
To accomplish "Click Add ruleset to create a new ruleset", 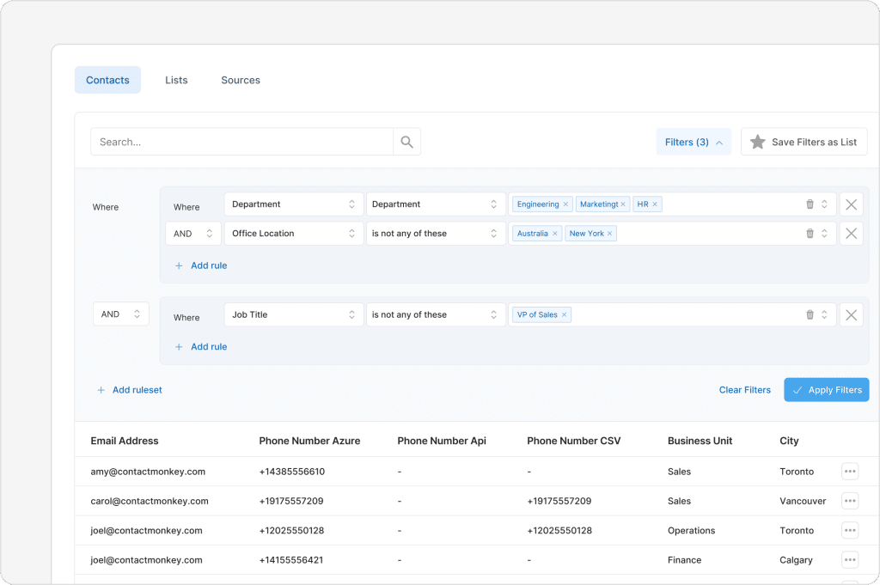I will [x=130, y=389].
